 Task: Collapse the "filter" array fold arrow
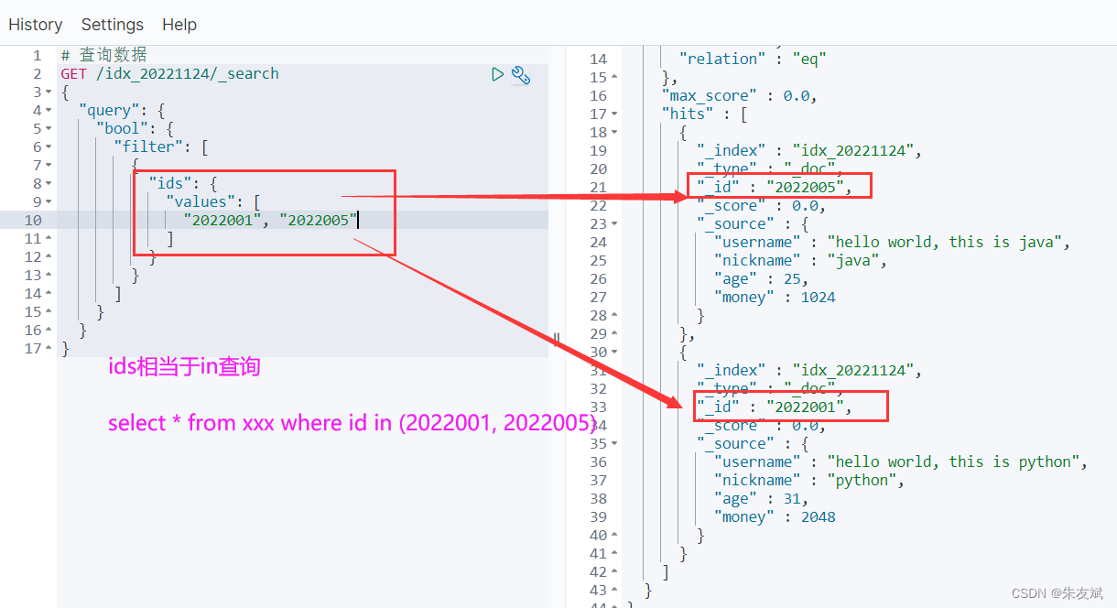[47, 147]
